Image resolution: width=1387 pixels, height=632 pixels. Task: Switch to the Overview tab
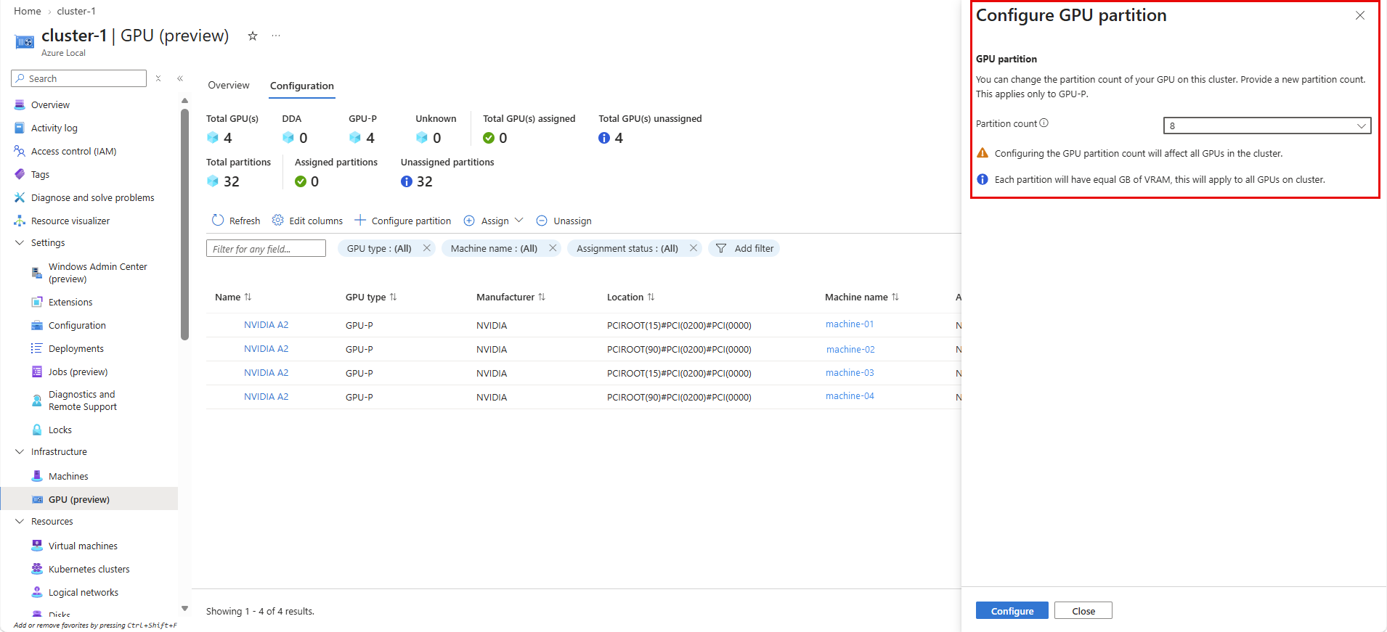tap(229, 85)
